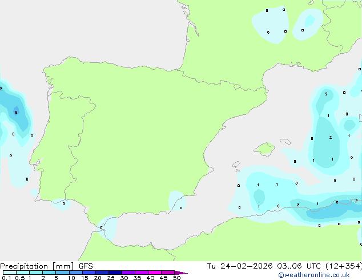The height and width of the screenshot is (280, 362).
Task: Click legend scale label '50'
Action: point(176,278)
